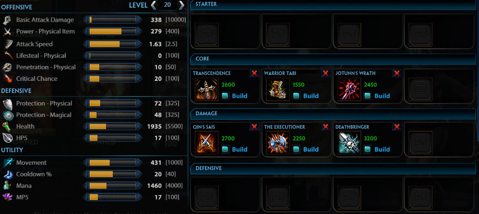
Task: Enable the Build checkbox under Qin's Sais
Action: coord(225,149)
